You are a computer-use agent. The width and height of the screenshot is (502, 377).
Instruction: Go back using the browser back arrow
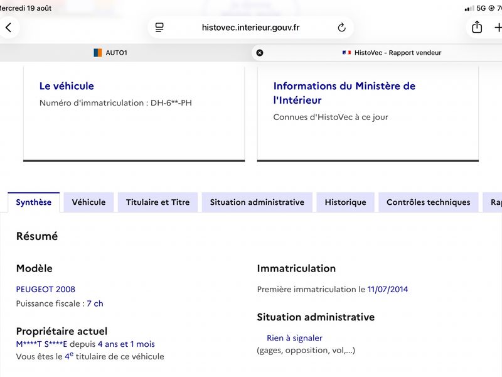click(x=9, y=28)
